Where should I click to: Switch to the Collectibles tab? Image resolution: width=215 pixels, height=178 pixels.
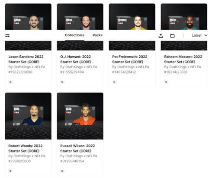(74, 35)
